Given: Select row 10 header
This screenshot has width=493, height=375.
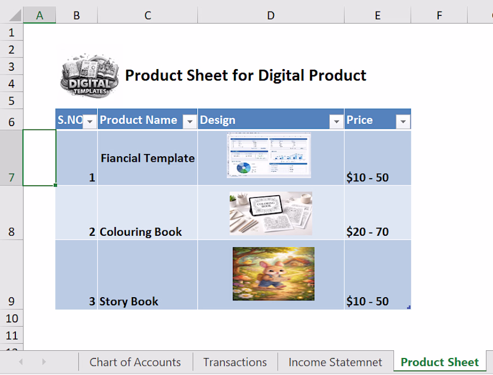Looking at the screenshot, I should pos(12,318).
